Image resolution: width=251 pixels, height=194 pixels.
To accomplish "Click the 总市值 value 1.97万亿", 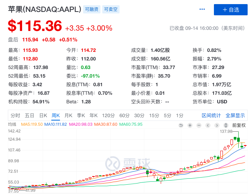I will 221,85.
